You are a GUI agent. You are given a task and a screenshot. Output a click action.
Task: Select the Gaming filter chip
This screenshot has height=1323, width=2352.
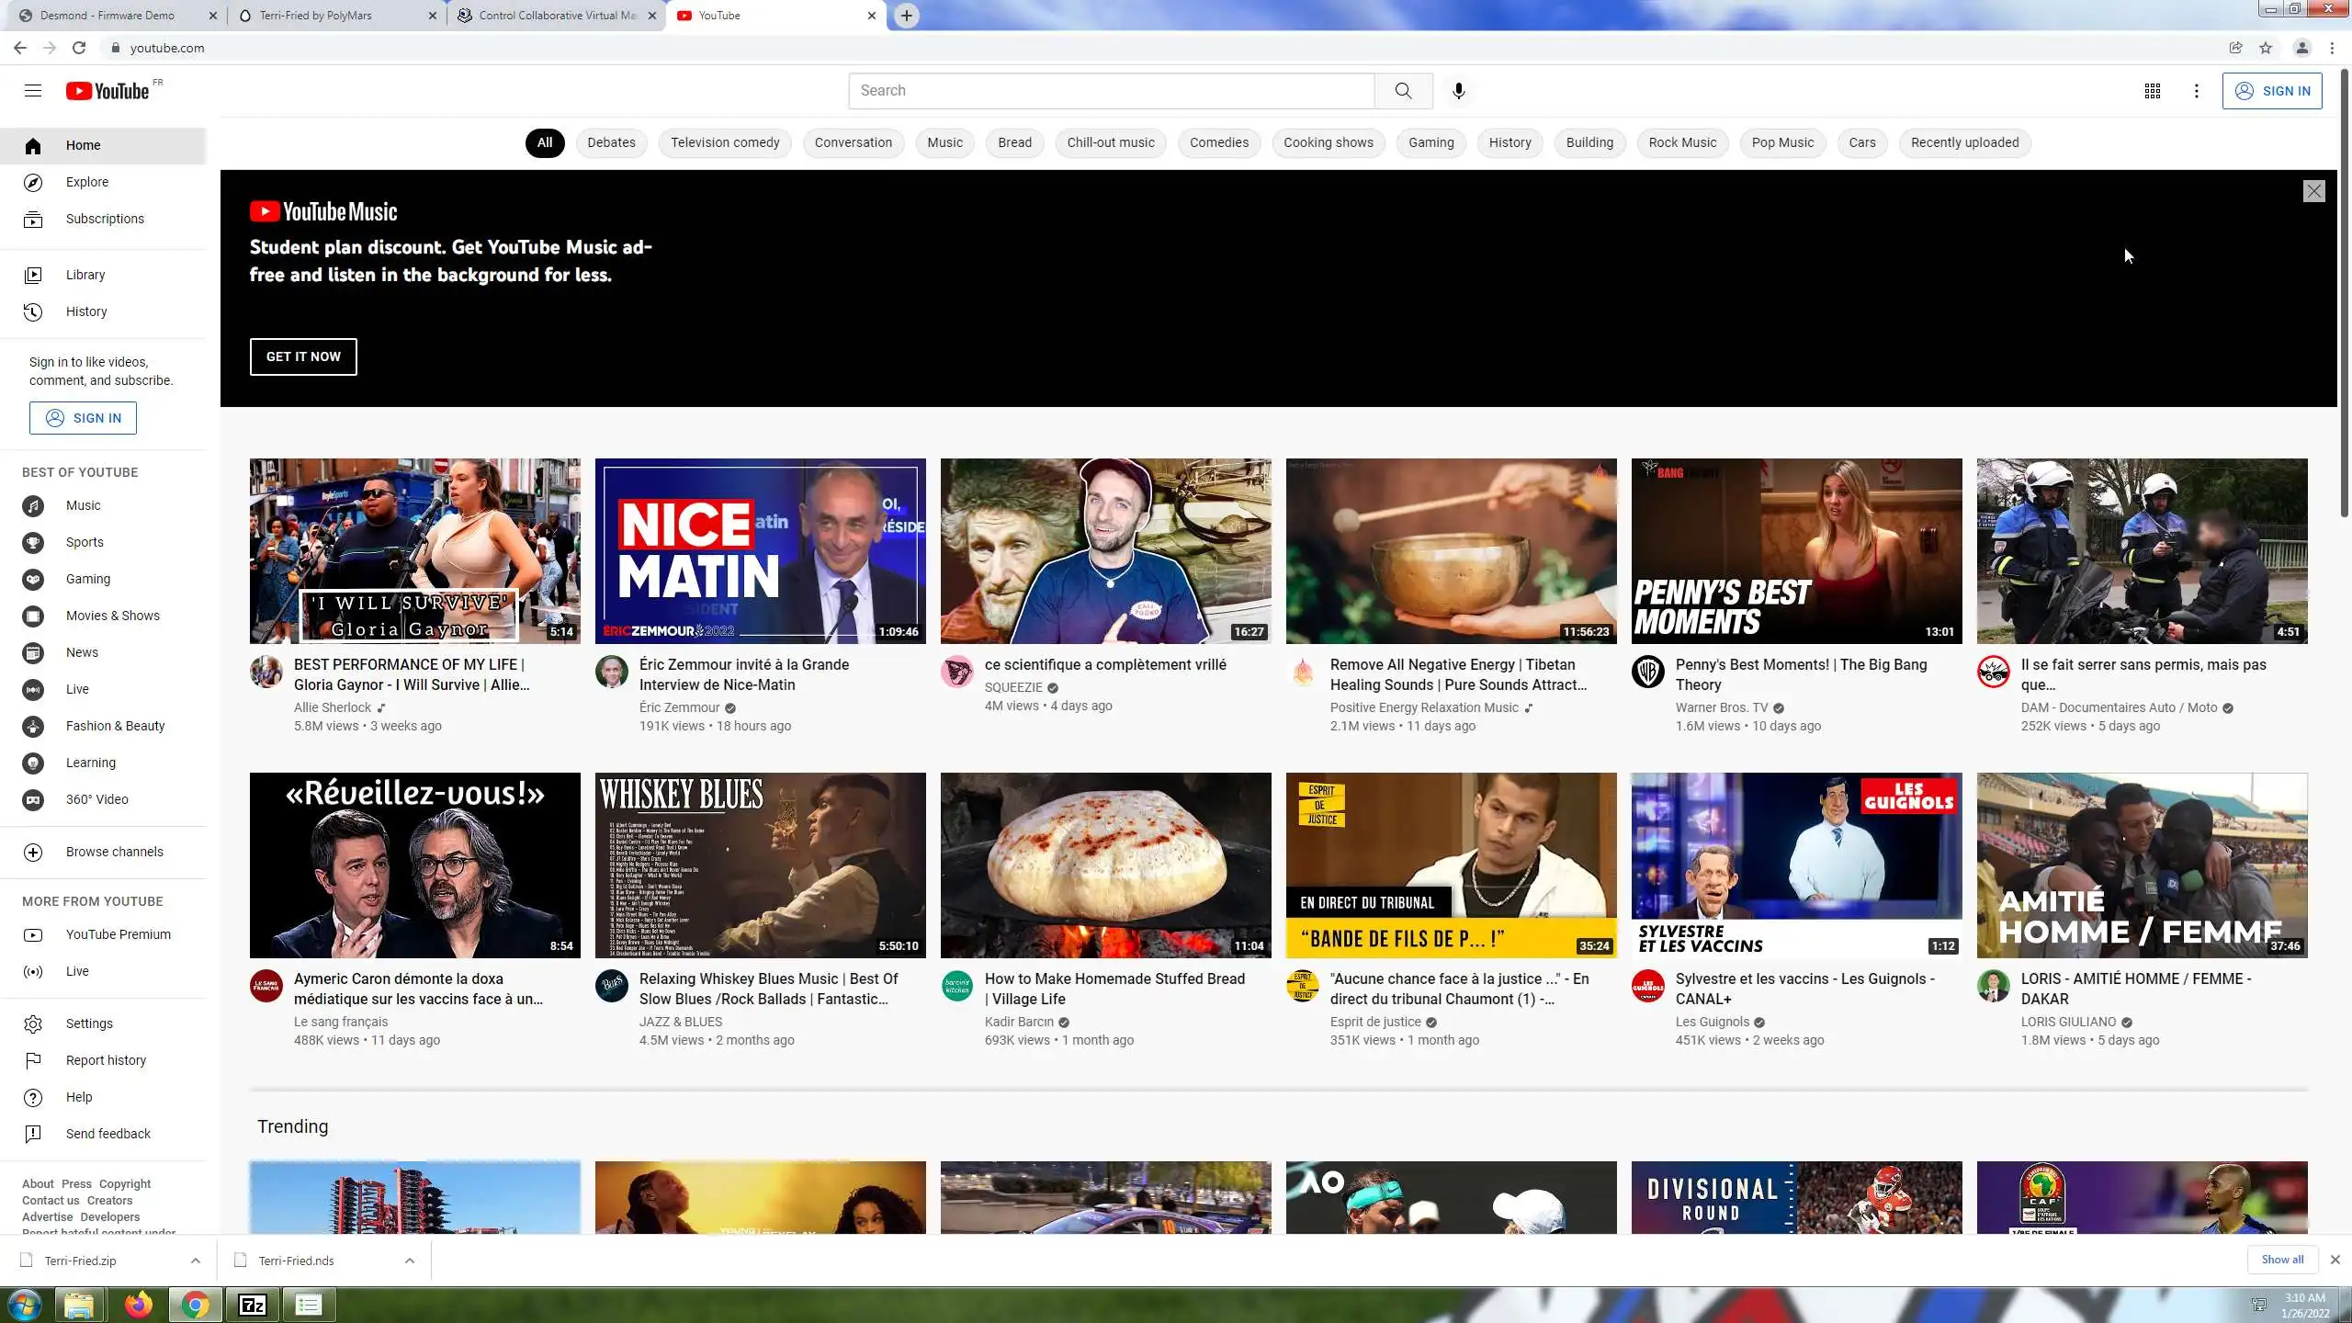[x=1430, y=142]
